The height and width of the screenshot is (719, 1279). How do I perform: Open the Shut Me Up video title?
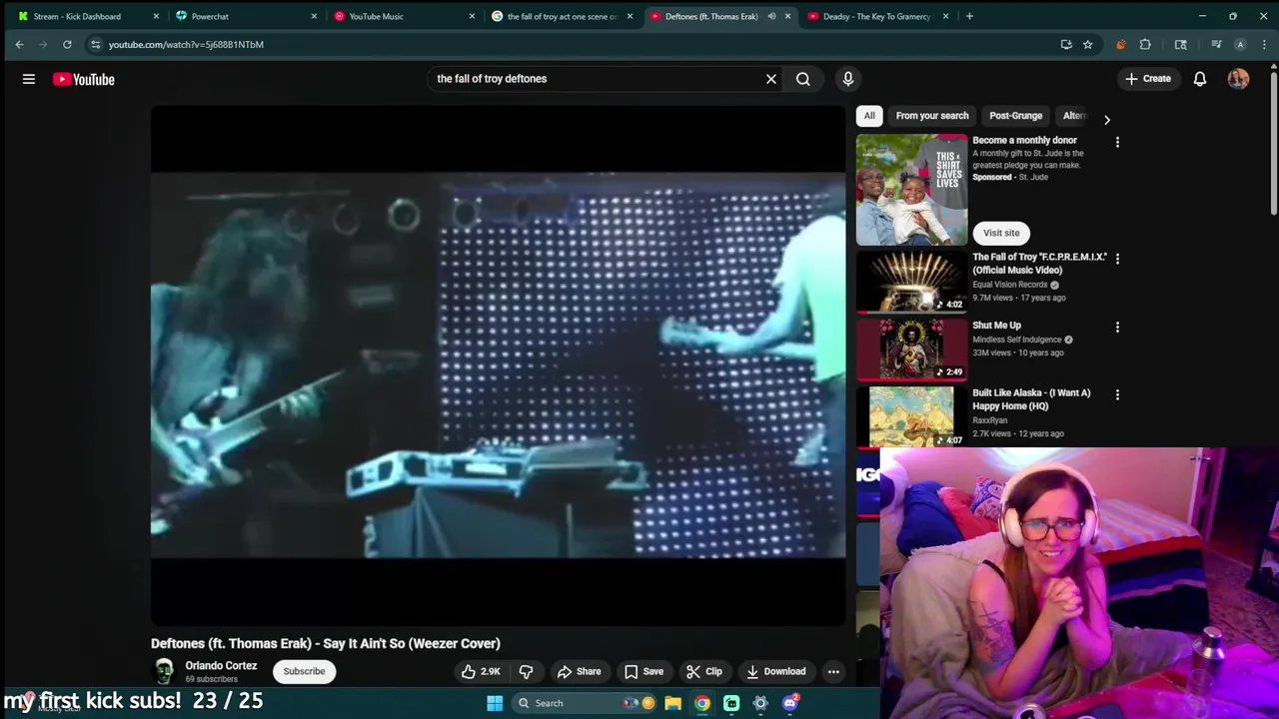[996, 326]
